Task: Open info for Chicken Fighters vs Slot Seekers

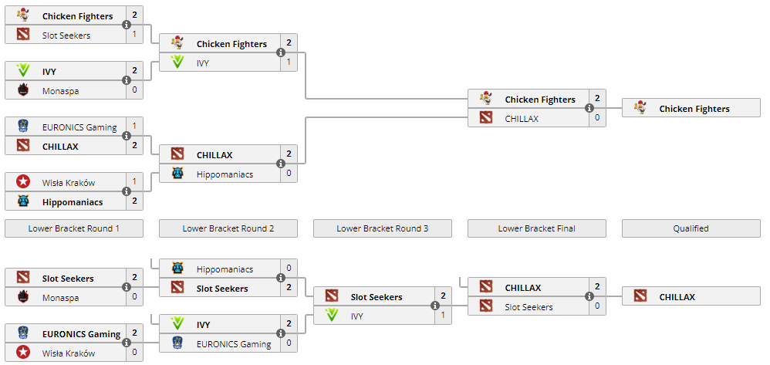Action: [127, 25]
